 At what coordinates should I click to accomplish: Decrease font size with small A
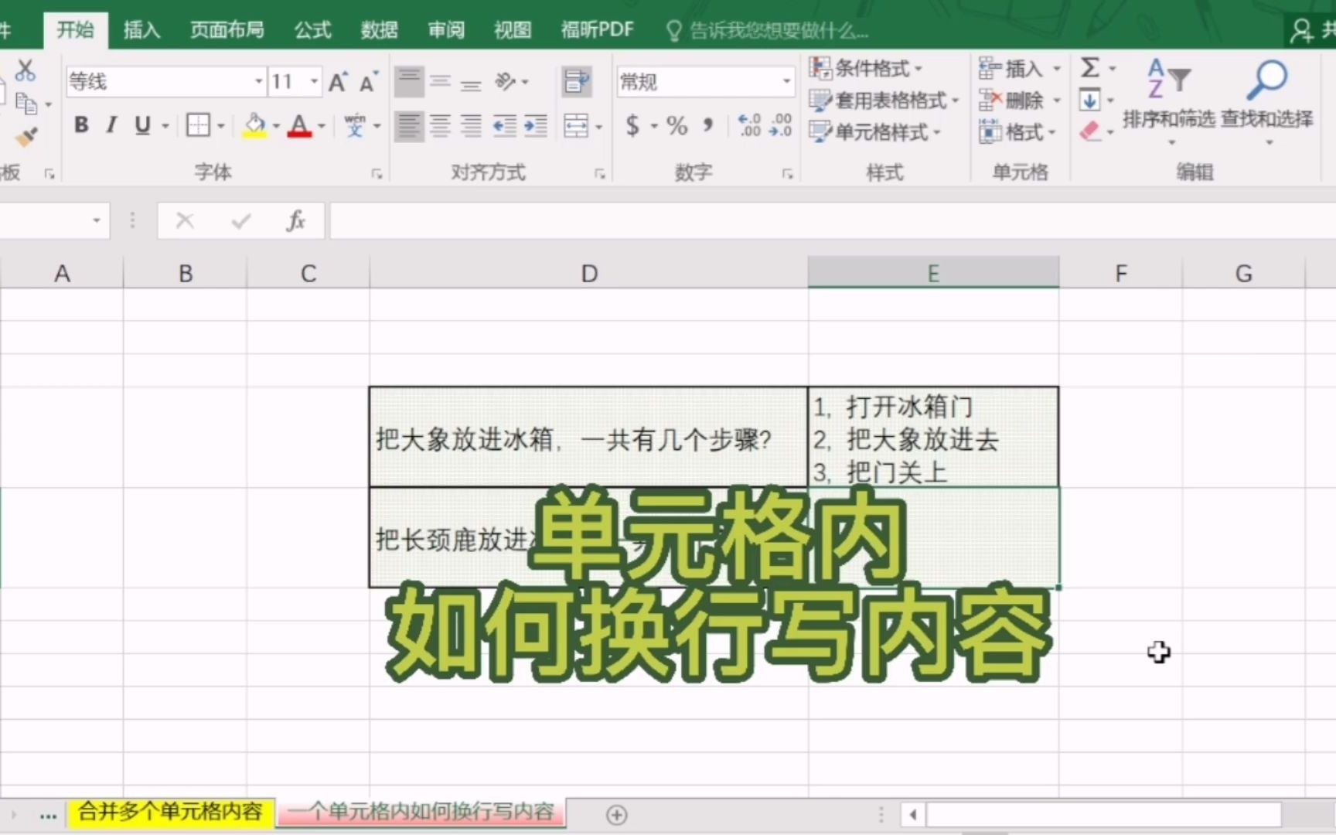coord(367,82)
